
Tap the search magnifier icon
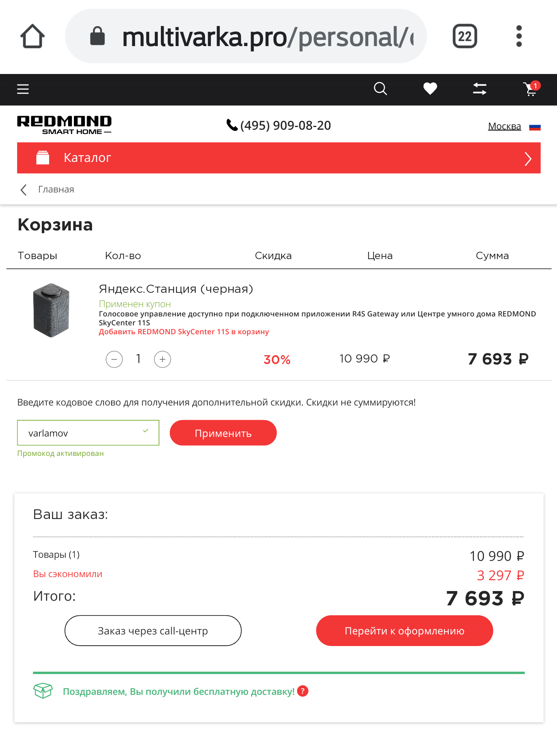pos(380,89)
